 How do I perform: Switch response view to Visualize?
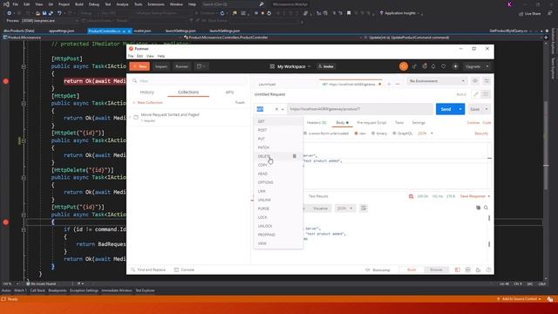click(320, 208)
